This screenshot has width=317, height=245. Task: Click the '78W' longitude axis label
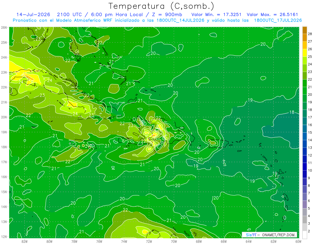coord(74,241)
